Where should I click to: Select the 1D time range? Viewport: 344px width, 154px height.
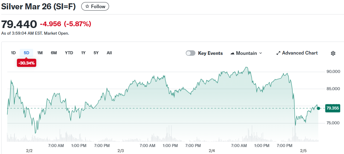[13, 53]
